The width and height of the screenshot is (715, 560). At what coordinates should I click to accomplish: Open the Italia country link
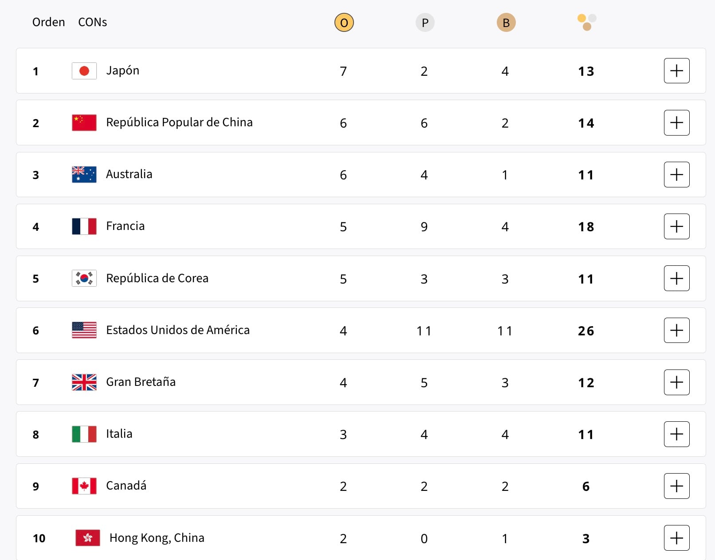click(119, 434)
